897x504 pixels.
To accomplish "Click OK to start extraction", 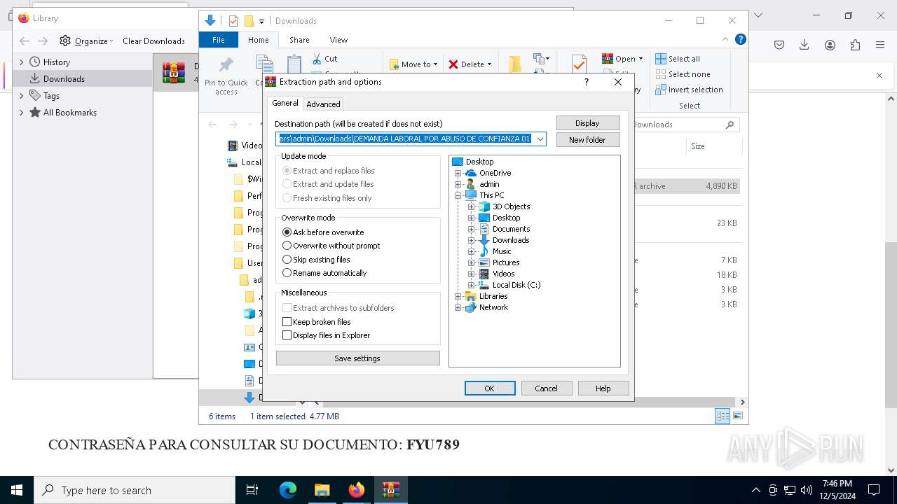I will point(490,388).
